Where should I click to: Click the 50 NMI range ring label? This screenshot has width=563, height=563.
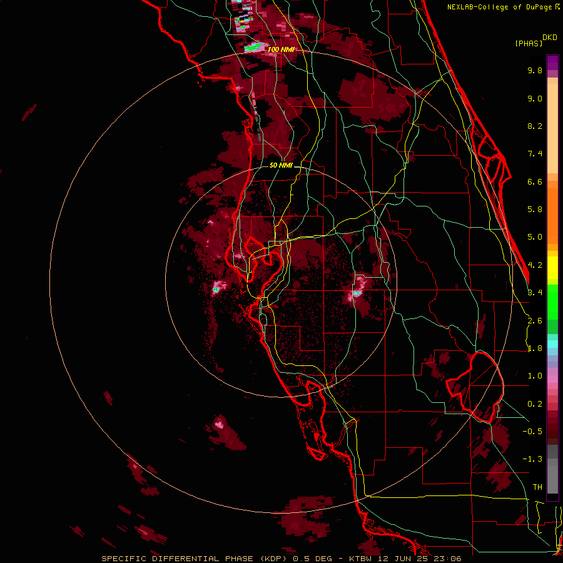coord(281,165)
